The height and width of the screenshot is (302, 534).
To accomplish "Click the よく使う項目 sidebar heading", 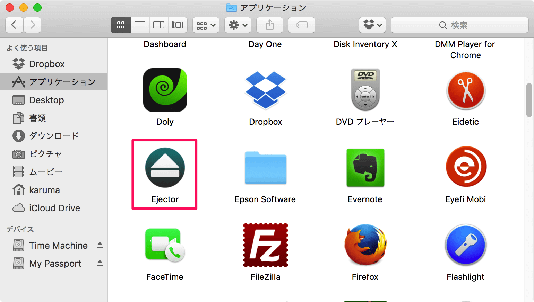I will pos(27,48).
